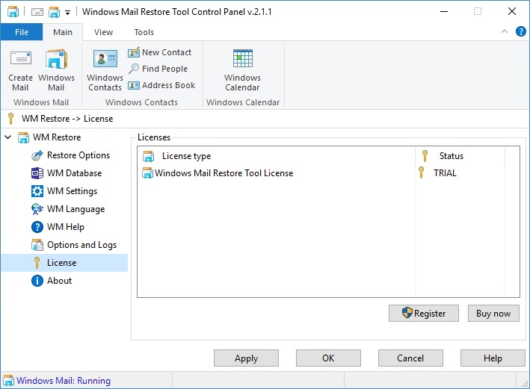Viewport: 530px width, 389px height.
Task: Open the File menu tab
Action: tap(22, 32)
